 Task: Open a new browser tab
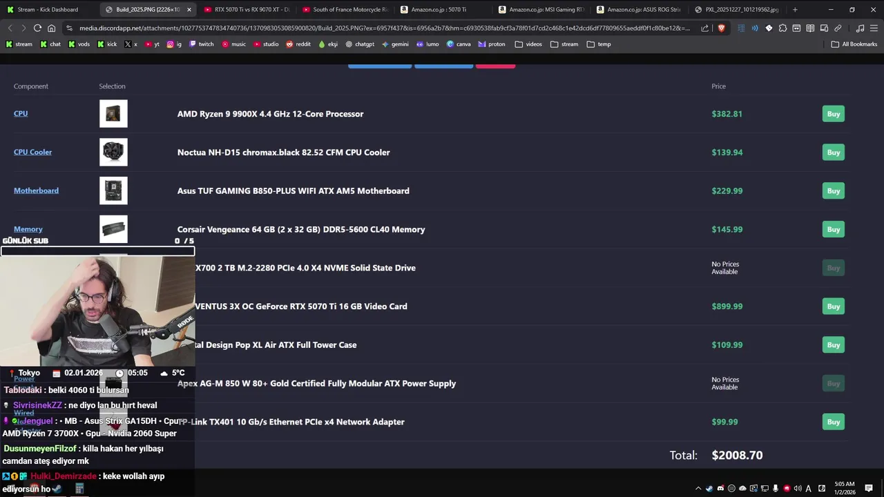795,10
